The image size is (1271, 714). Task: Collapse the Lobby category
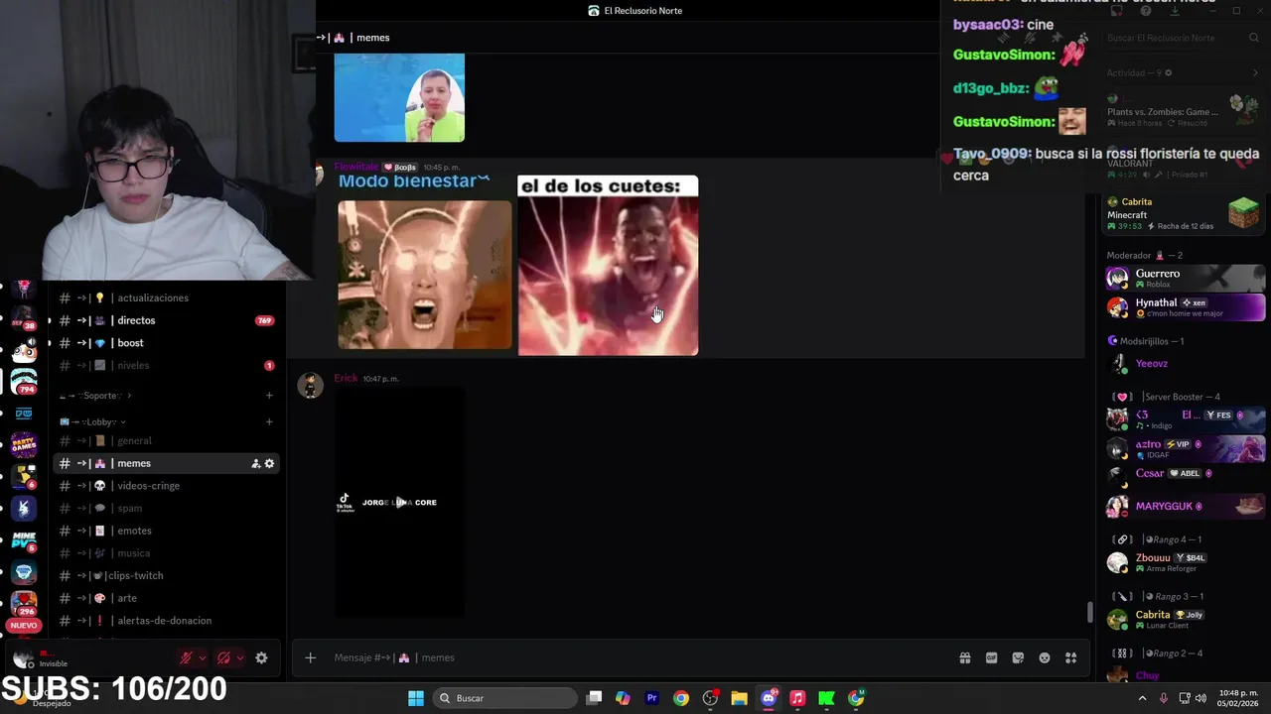pyautogui.click(x=92, y=421)
